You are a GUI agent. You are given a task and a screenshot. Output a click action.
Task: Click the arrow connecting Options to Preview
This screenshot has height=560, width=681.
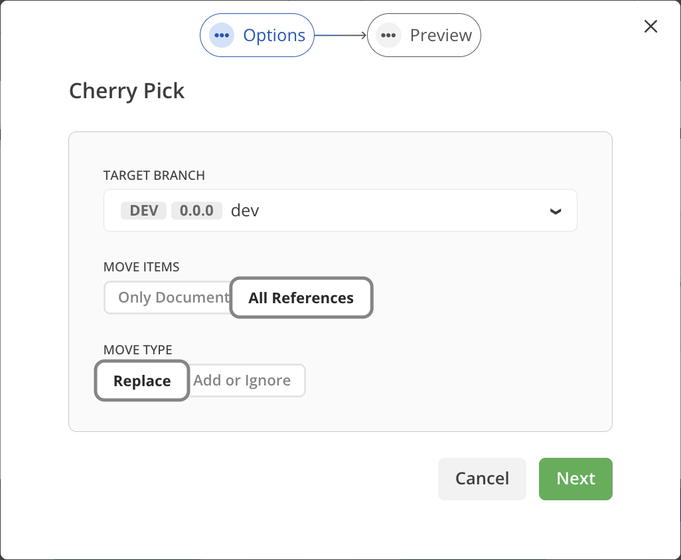(340, 35)
